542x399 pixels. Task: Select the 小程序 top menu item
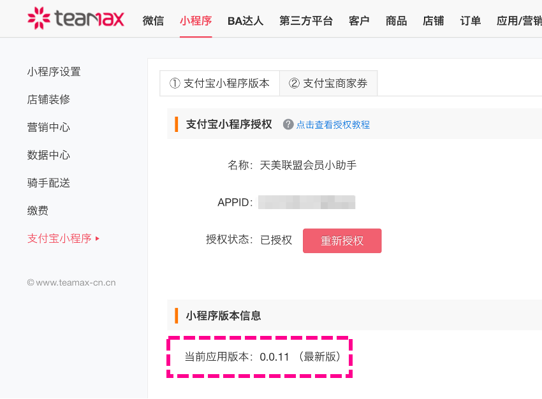coord(196,21)
